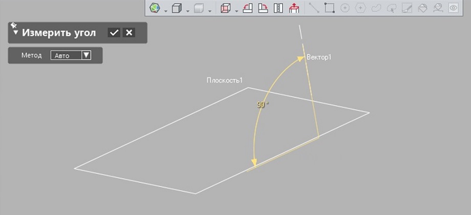
Task: Click the rotate view clockwise icon
Action: (x=263, y=8)
